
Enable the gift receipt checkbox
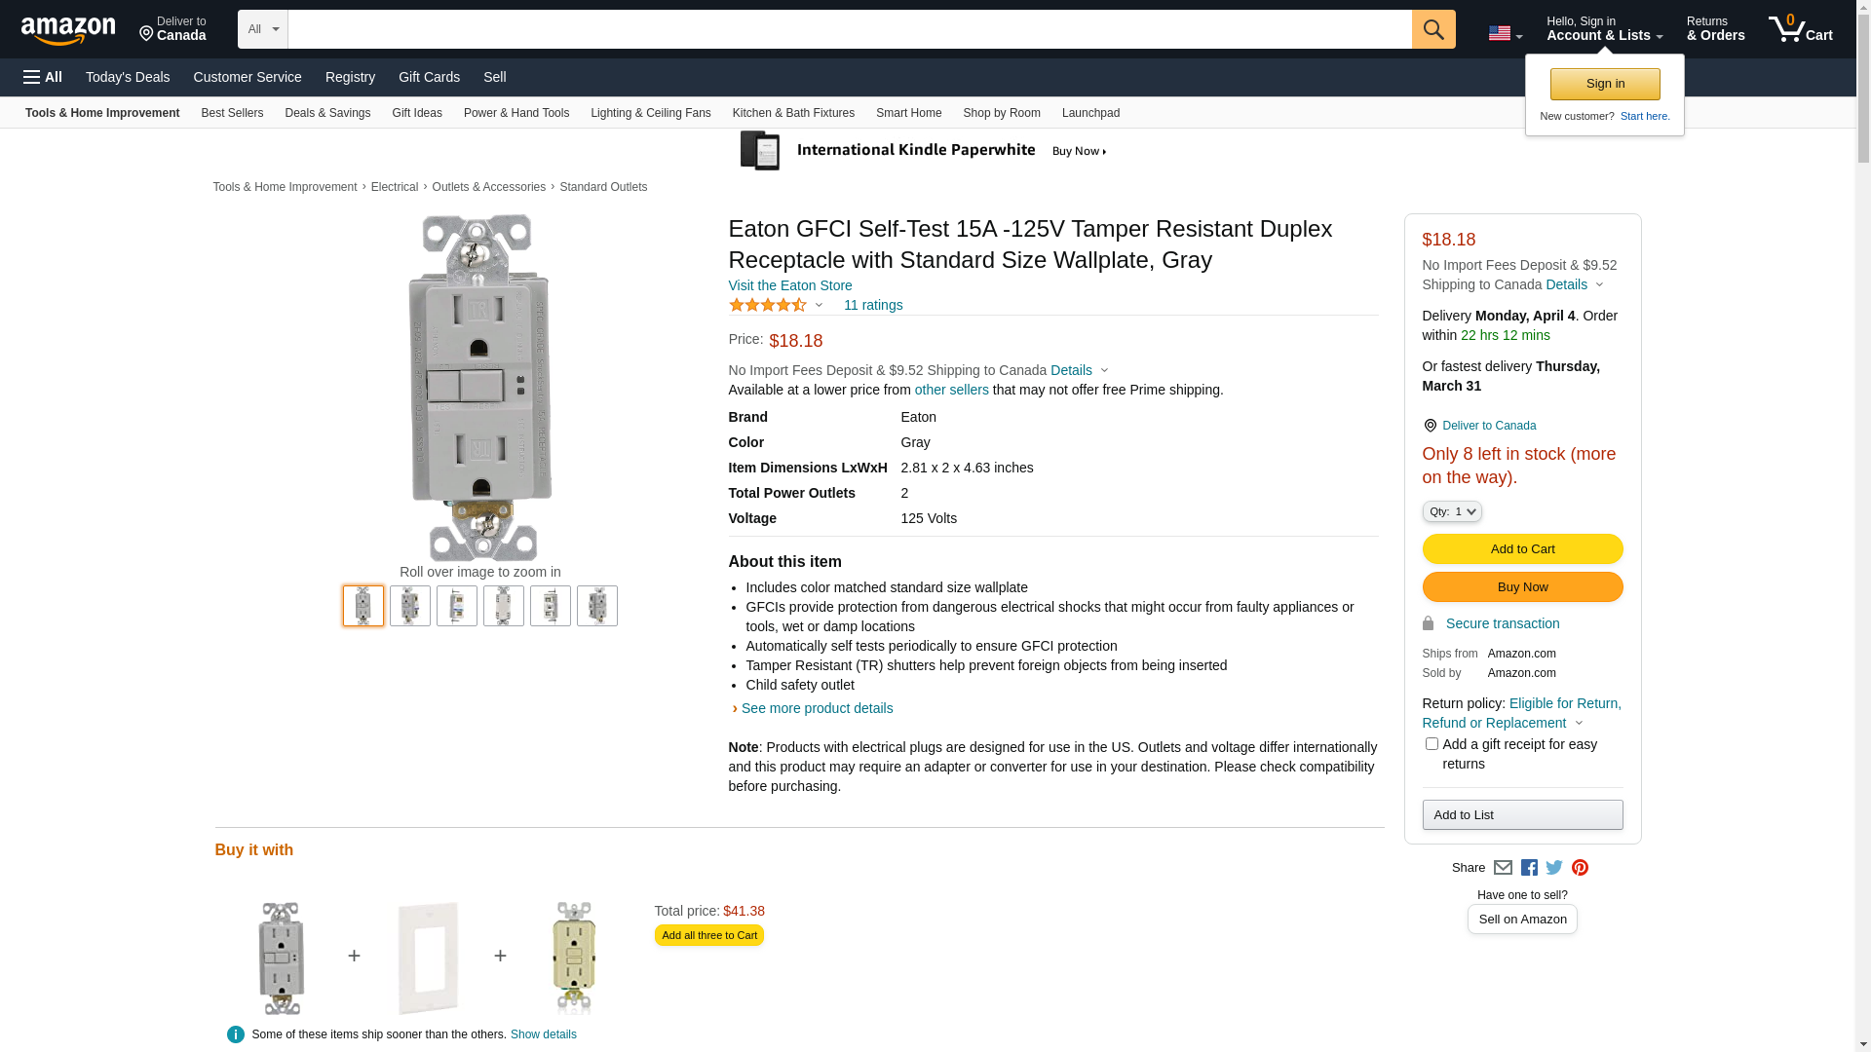(x=1432, y=744)
